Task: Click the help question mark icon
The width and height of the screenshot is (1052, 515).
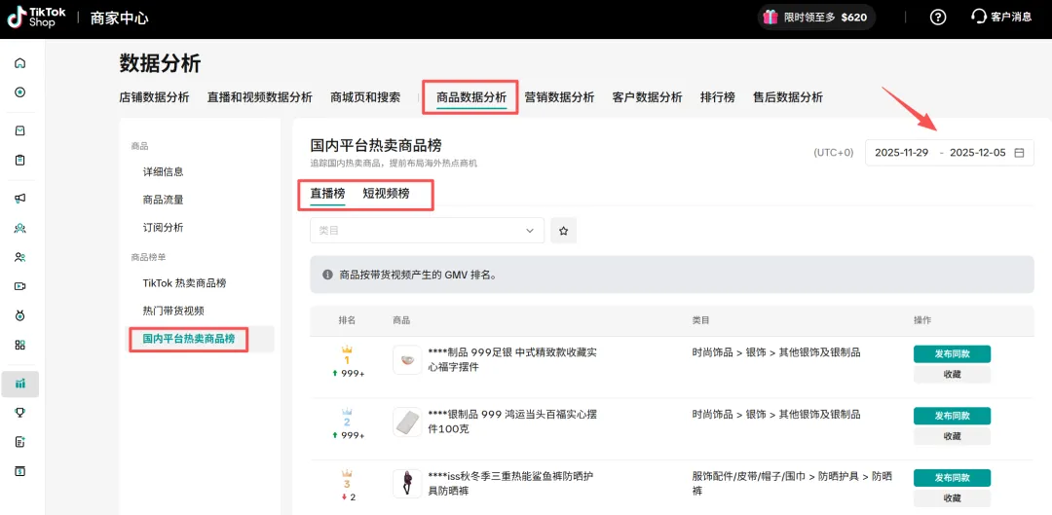Action: pos(938,17)
